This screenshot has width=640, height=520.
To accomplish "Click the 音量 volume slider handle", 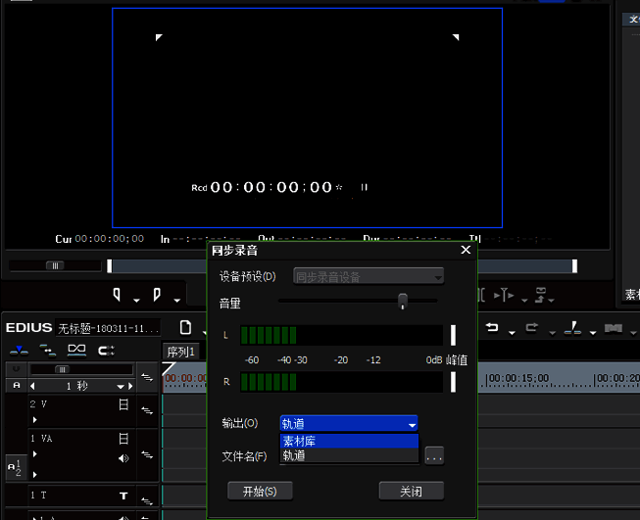I will [x=402, y=301].
